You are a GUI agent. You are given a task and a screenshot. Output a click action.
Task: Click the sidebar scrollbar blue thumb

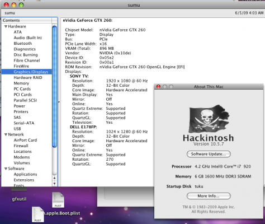tap(54, 87)
